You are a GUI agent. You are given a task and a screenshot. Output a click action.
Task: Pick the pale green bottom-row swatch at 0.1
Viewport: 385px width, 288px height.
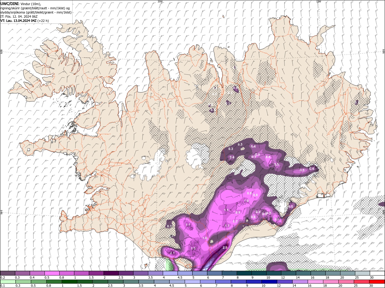click(x=8, y=282)
